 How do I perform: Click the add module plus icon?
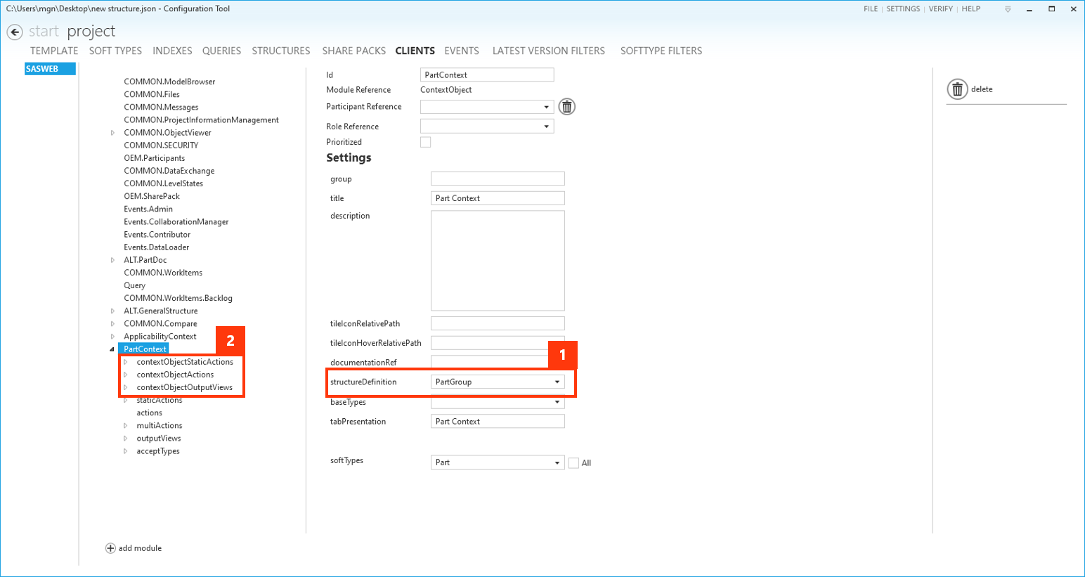click(x=110, y=548)
